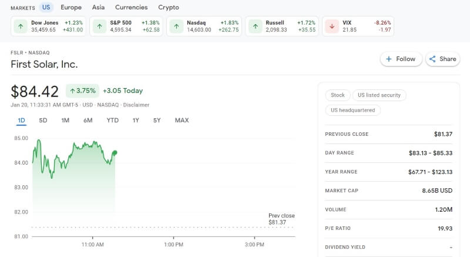The image size is (470, 257).
Task: Open the Dow Jones index card
Action: click(48, 26)
